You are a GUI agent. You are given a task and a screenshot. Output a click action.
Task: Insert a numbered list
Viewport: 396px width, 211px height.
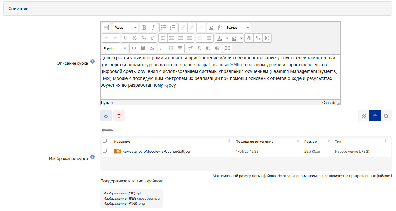173,28
